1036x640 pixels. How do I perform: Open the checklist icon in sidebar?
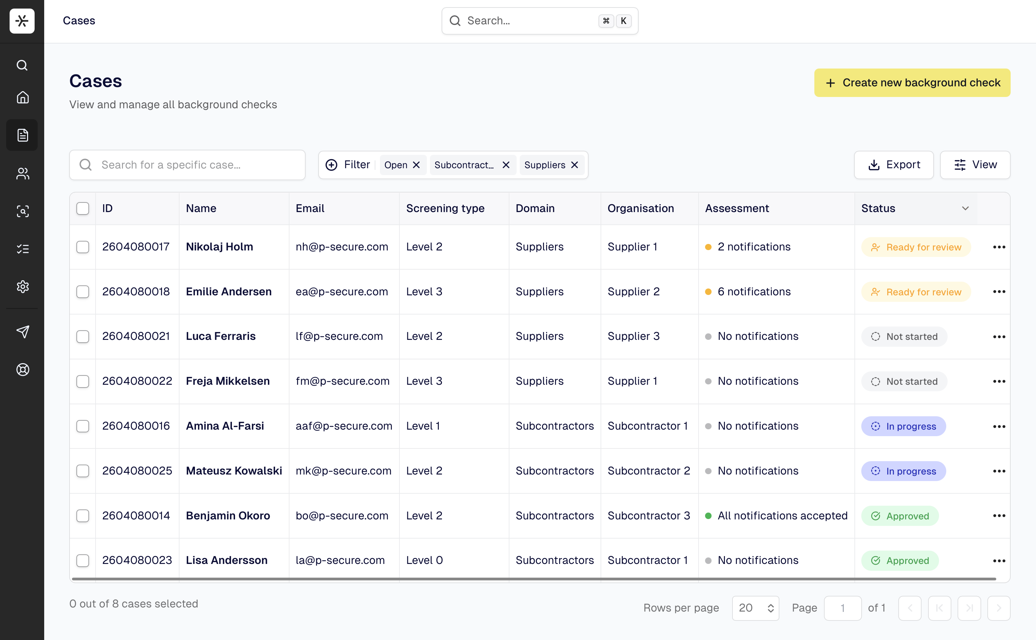pos(22,249)
